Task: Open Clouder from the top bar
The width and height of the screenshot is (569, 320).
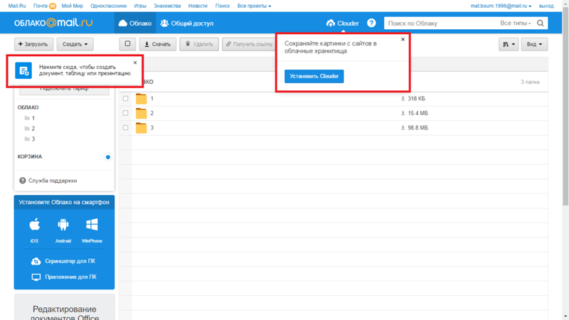Action: [342, 23]
